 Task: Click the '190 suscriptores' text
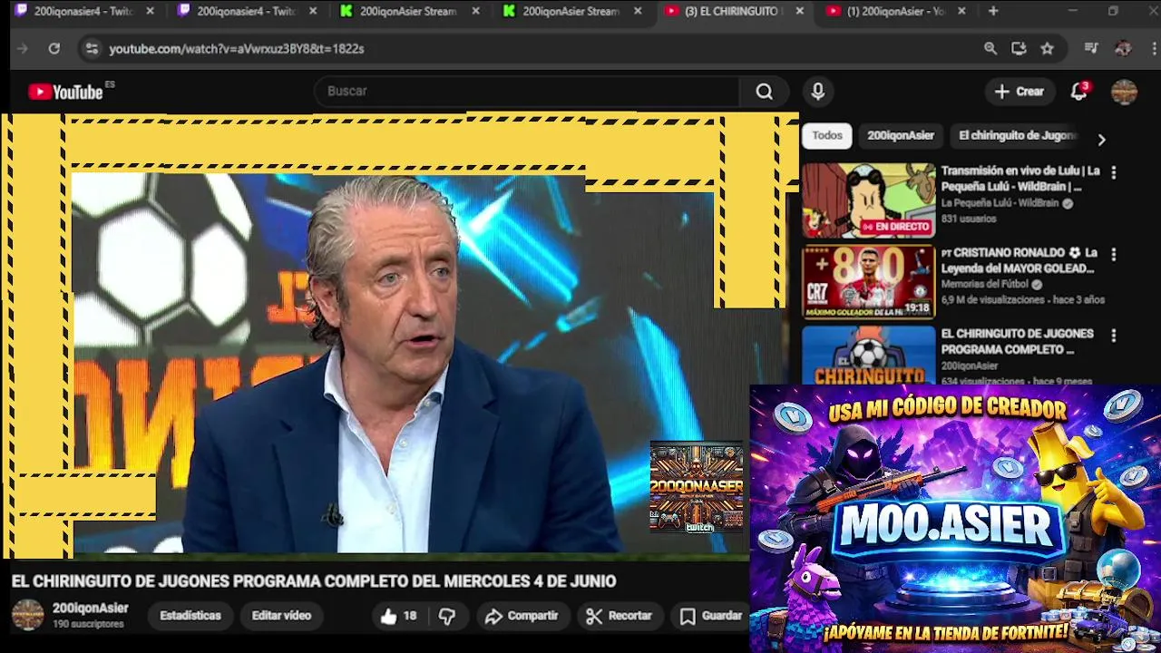click(88, 624)
